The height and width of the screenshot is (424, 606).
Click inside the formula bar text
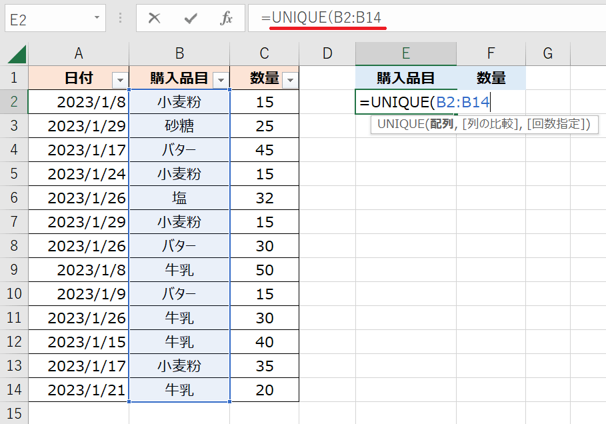tap(427, 18)
